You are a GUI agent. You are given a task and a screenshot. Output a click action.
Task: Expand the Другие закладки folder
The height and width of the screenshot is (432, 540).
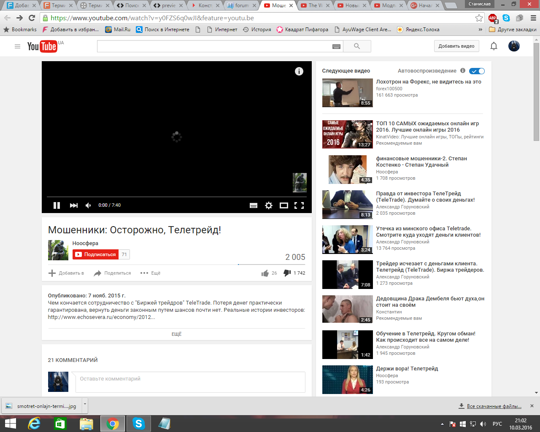(513, 30)
